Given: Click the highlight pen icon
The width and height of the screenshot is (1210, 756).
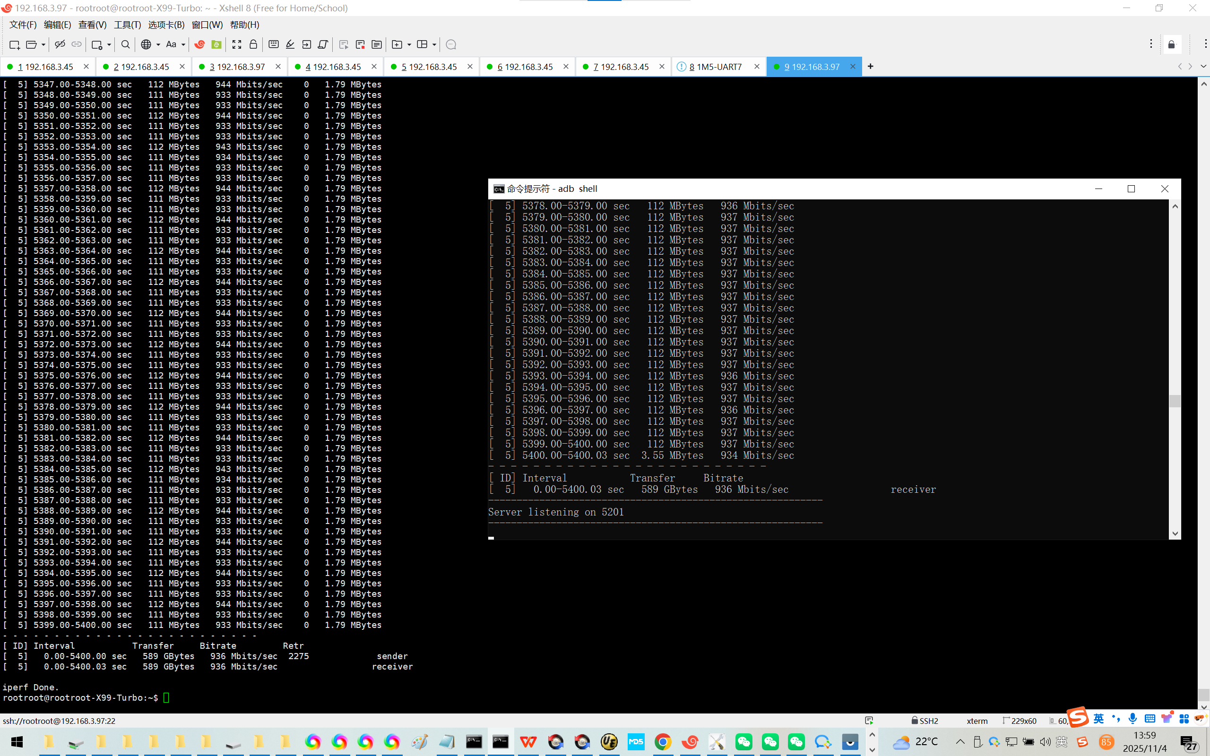Looking at the screenshot, I should click(x=290, y=44).
